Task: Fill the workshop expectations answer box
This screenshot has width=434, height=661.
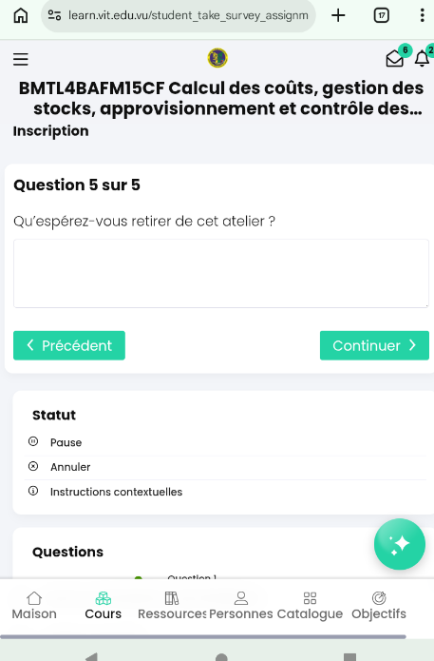Action: click(x=221, y=273)
